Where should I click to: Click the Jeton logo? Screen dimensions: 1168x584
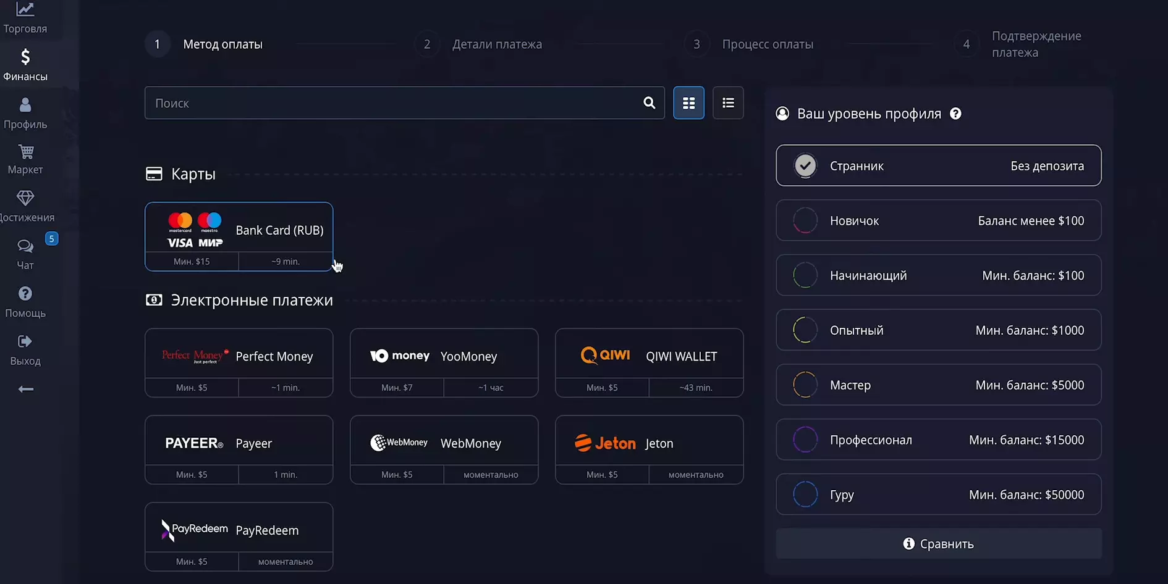605,443
